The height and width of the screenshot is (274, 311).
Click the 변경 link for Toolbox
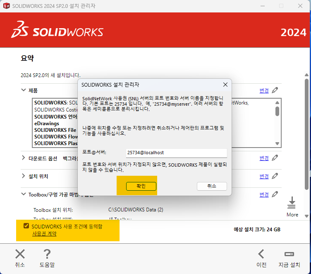264,194
